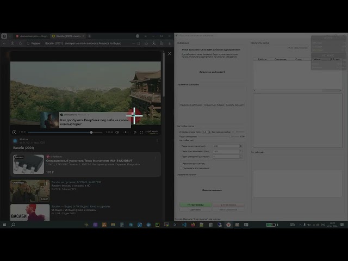Close the video overlay with X
The image size is (348, 261).
pos(169,54)
